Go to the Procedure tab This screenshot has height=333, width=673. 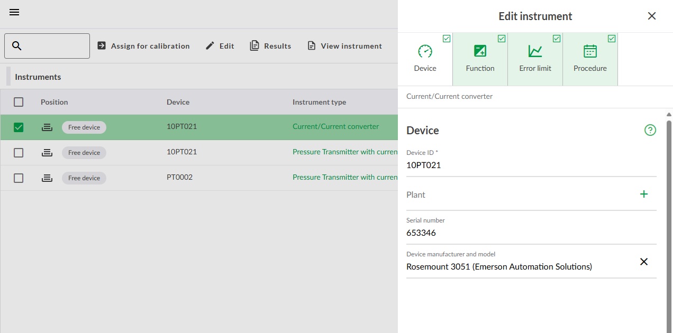tap(590, 59)
